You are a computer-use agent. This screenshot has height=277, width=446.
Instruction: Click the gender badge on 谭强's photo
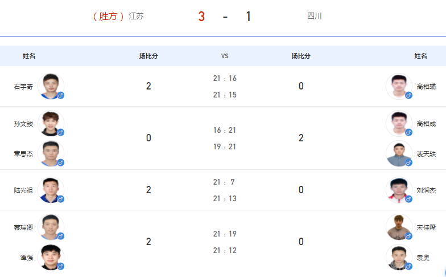(x=60, y=267)
